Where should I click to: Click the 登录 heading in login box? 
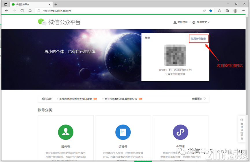pyautogui.click(x=147, y=38)
